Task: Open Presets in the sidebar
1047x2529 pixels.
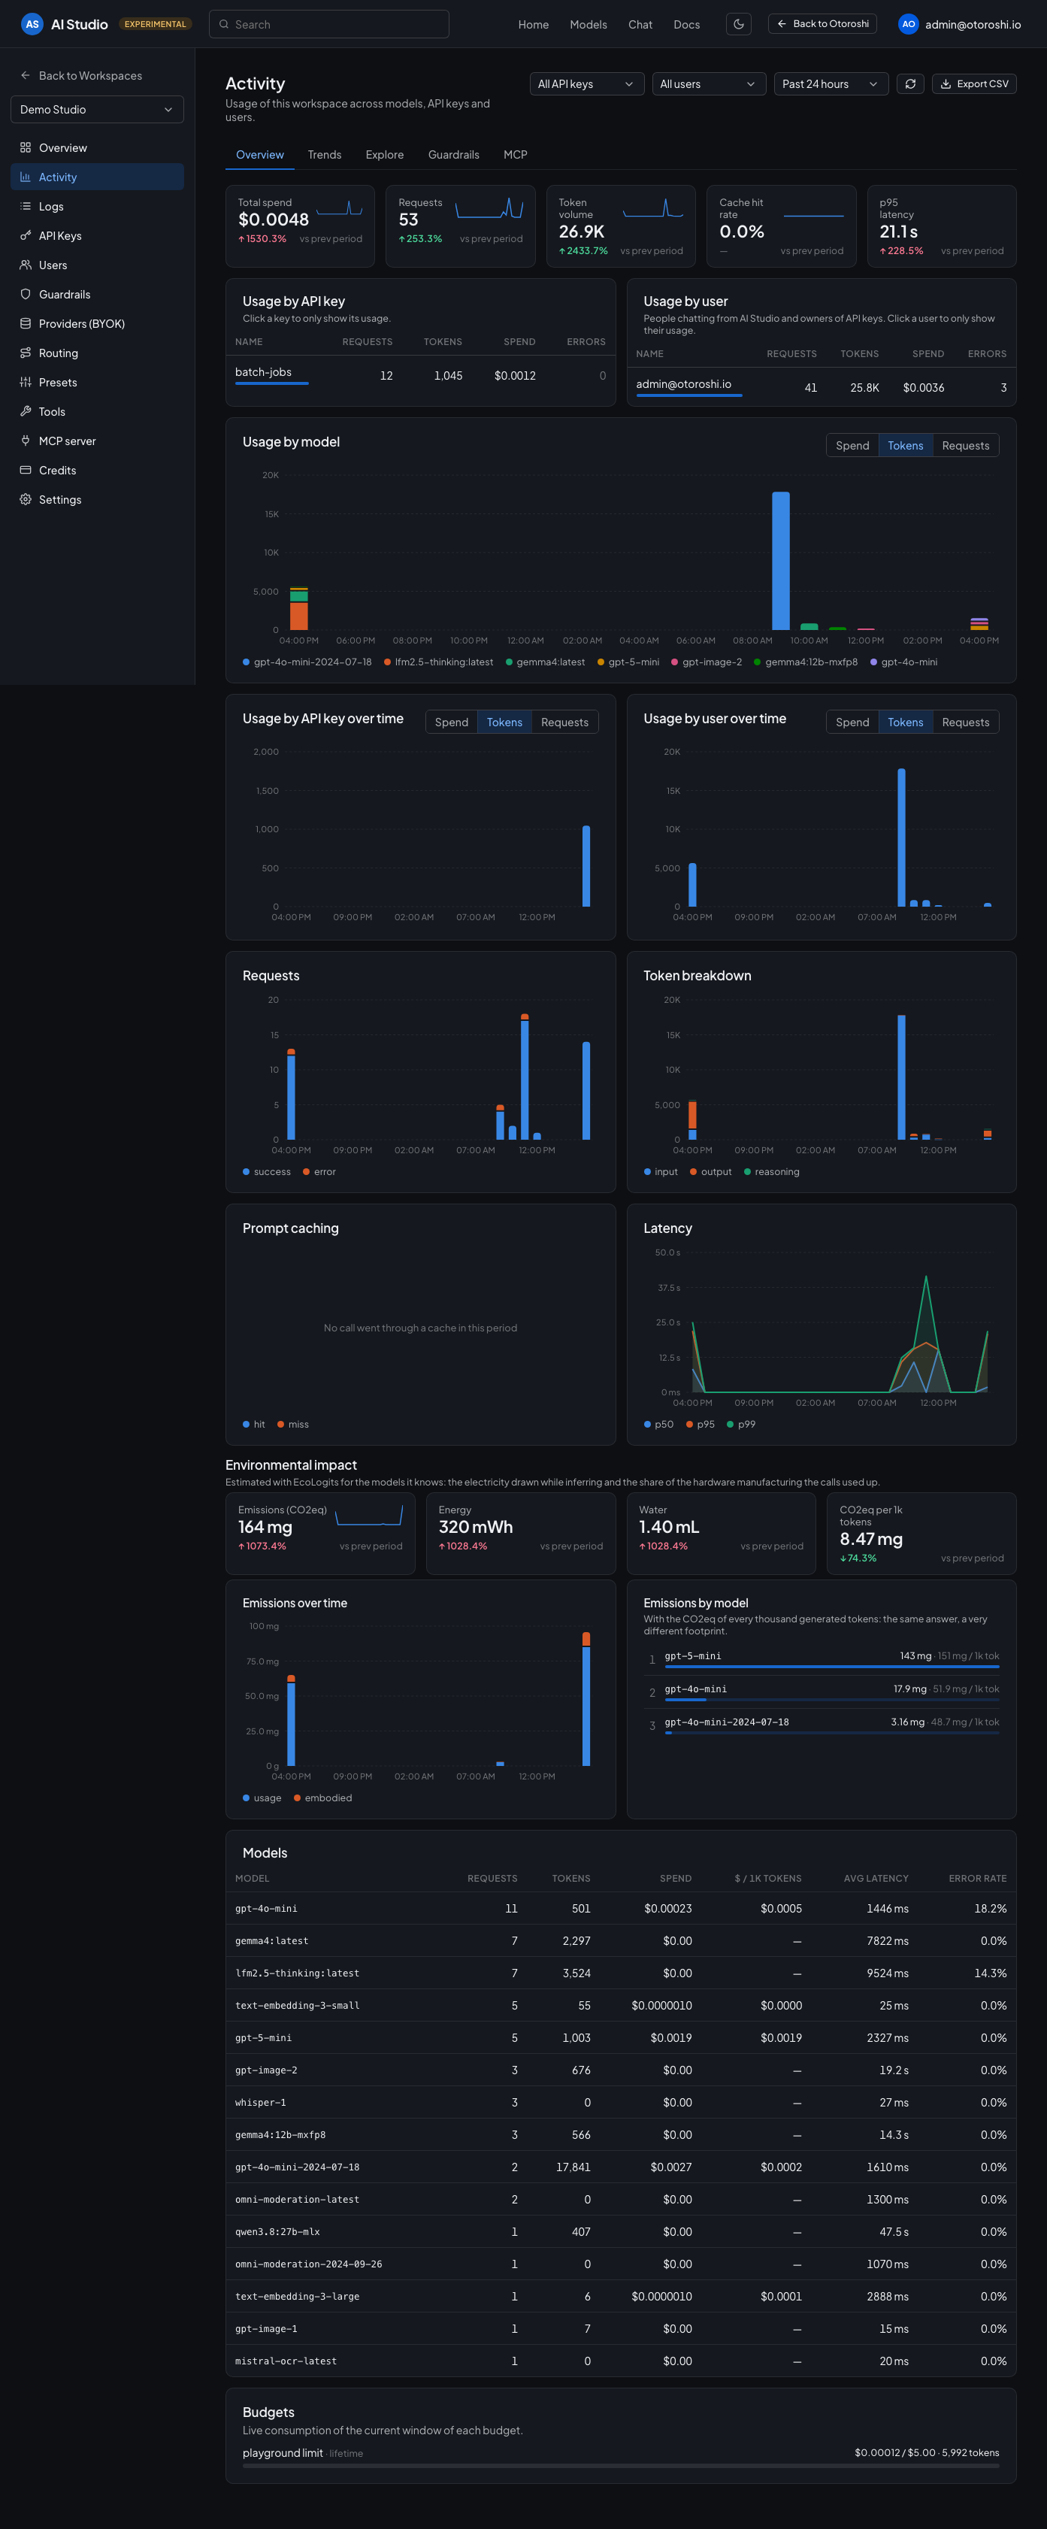Action: [97, 382]
